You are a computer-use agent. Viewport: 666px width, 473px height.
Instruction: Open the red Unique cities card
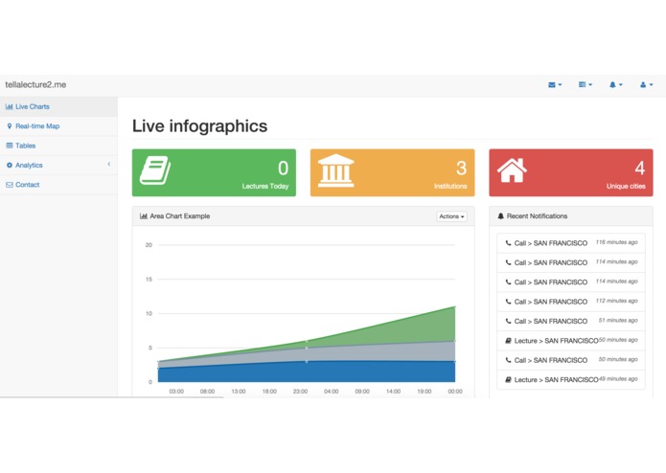pyautogui.click(x=571, y=172)
